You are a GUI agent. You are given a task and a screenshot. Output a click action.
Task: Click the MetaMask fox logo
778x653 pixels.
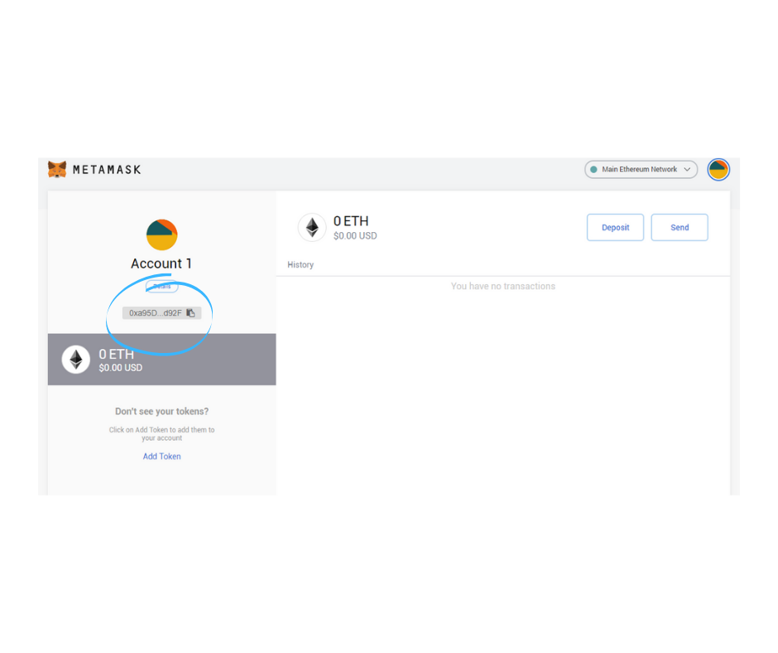tap(57, 169)
